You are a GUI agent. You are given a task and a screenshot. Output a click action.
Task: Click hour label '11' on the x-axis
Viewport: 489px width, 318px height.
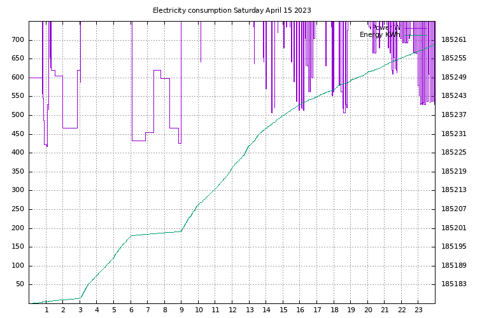pos(215,310)
